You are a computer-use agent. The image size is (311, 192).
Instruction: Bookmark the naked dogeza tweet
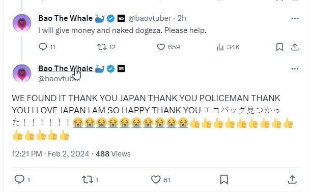click(279, 47)
